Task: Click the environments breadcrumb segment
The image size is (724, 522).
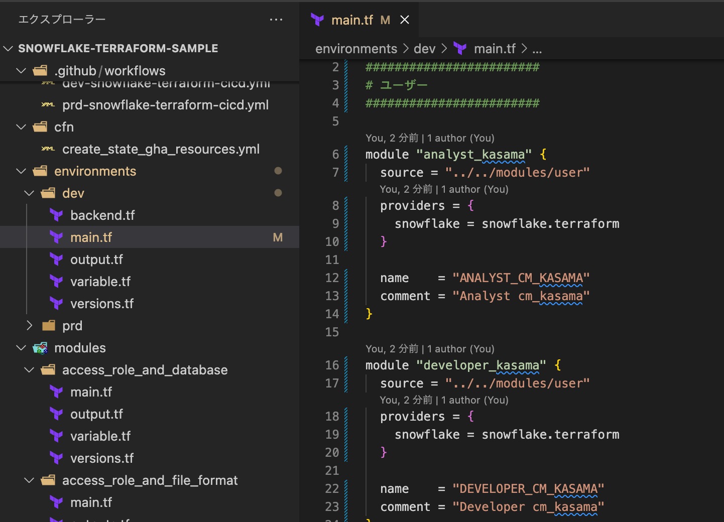Action: click(356, 49)
